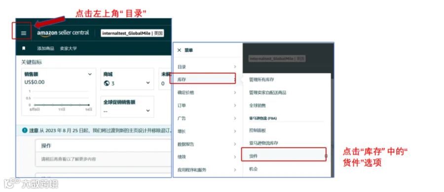Screen dimensions: 444x192
Task: Expand the 全球促销销售额 dropdown
Action: (148, 111)
